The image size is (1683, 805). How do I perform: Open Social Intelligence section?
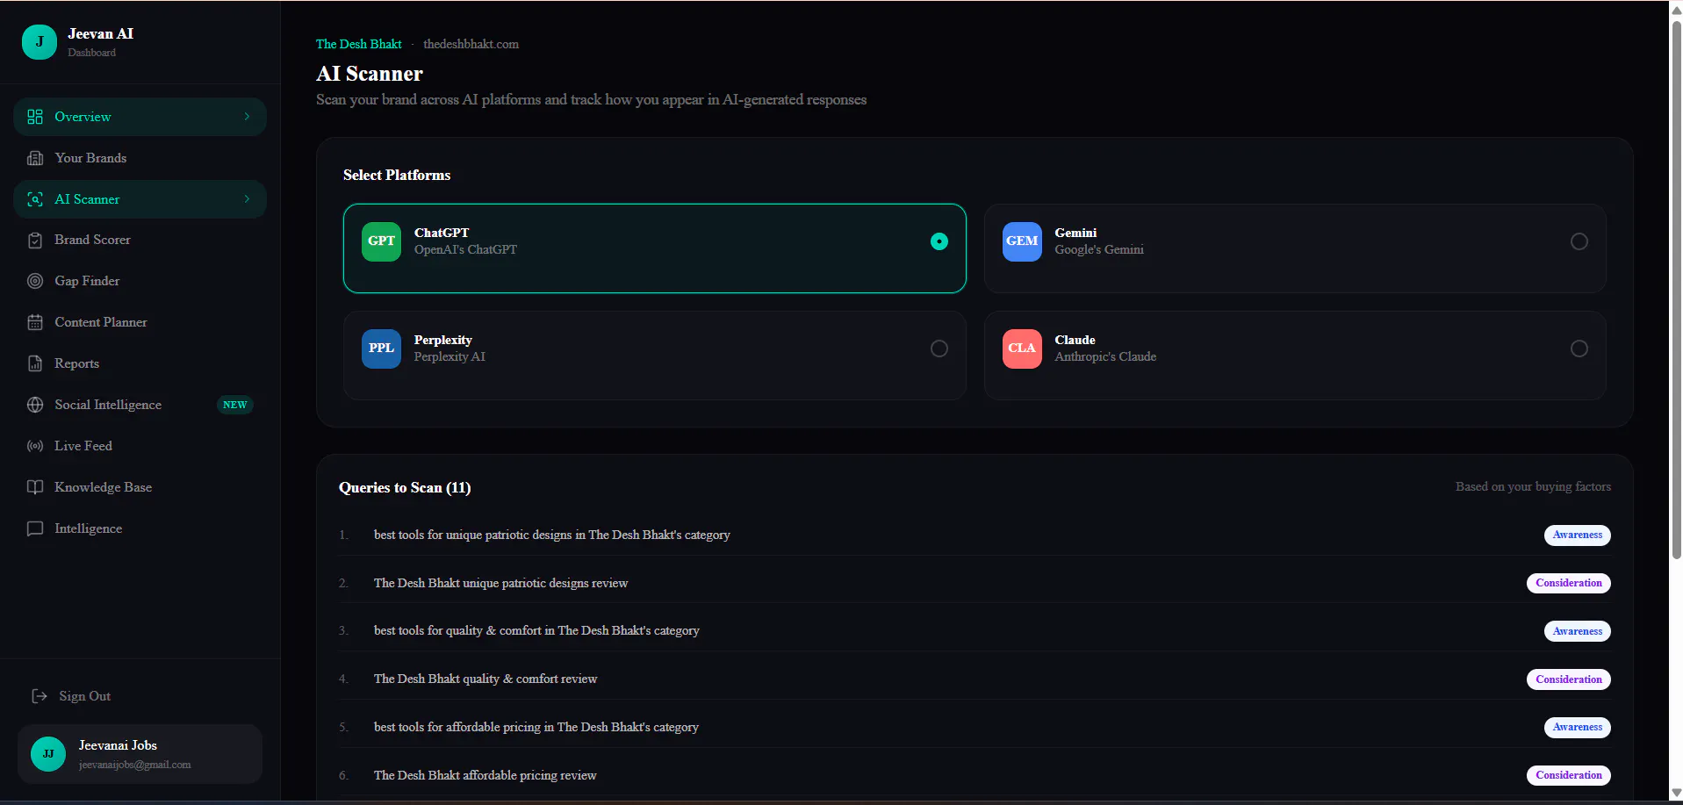click(x=140, y=405)
